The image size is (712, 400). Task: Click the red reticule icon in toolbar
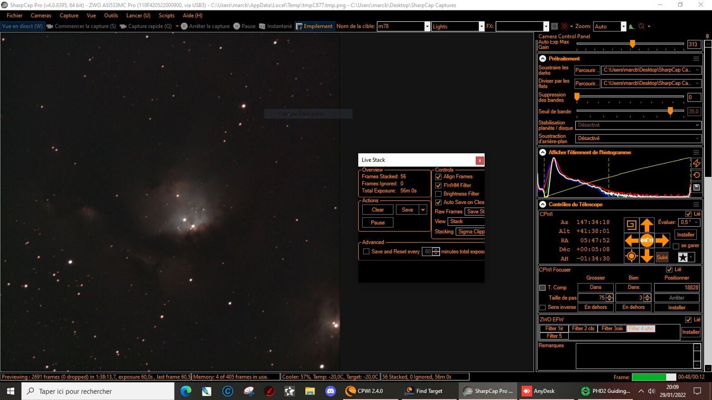point(564,26)
